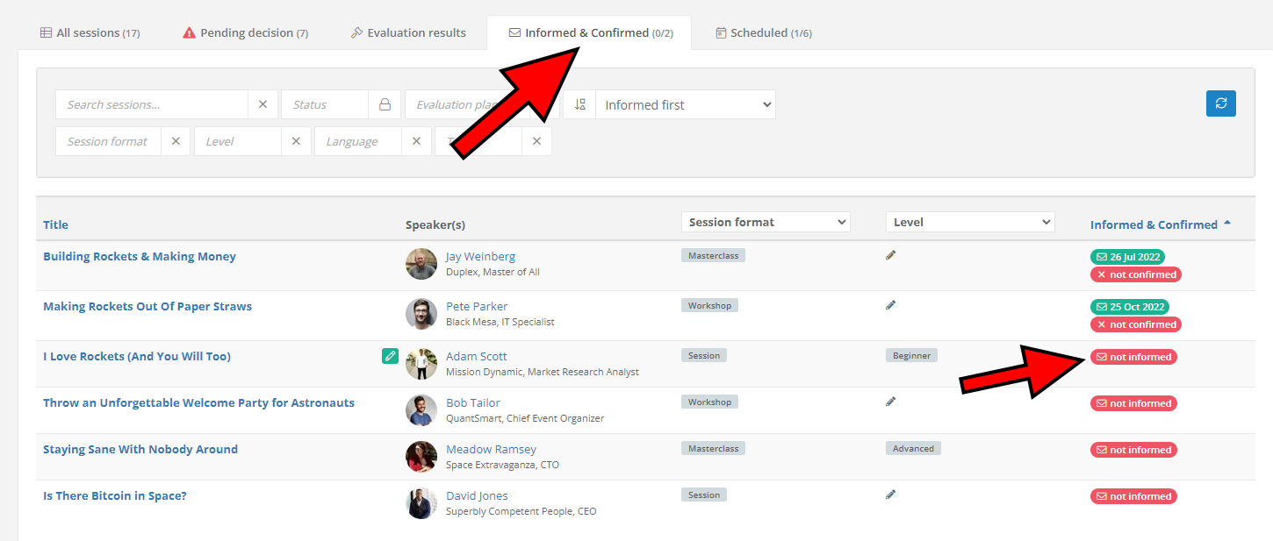Toggle the sort direction icon
Image resolution: width=1273 pixels, height=541 pixels.
pyautogui.click(x=579, y=104)
